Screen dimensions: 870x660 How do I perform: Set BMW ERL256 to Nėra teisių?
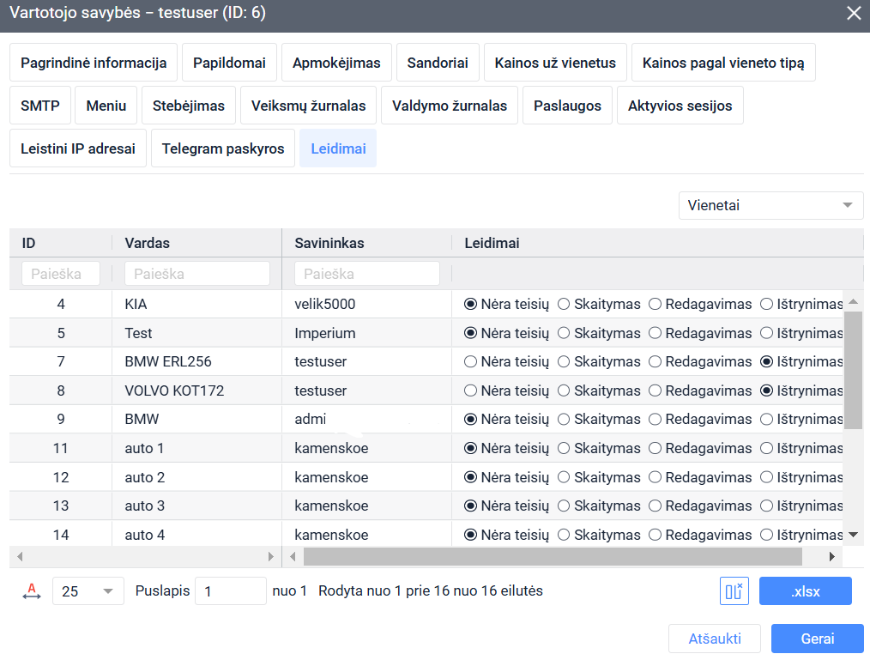(x=470, y=362)
